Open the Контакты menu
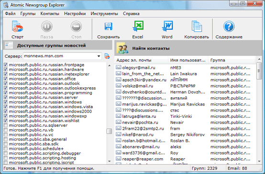This screenshot has height=174, width=265. click(50, 14)
